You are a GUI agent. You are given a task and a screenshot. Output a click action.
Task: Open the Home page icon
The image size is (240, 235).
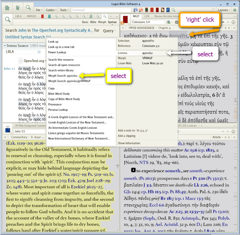(x=7, y=8)
